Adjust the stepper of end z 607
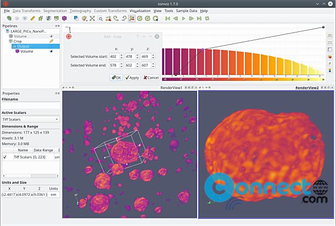Viewport: 336px width, 226px height. [x=153, y=65]
